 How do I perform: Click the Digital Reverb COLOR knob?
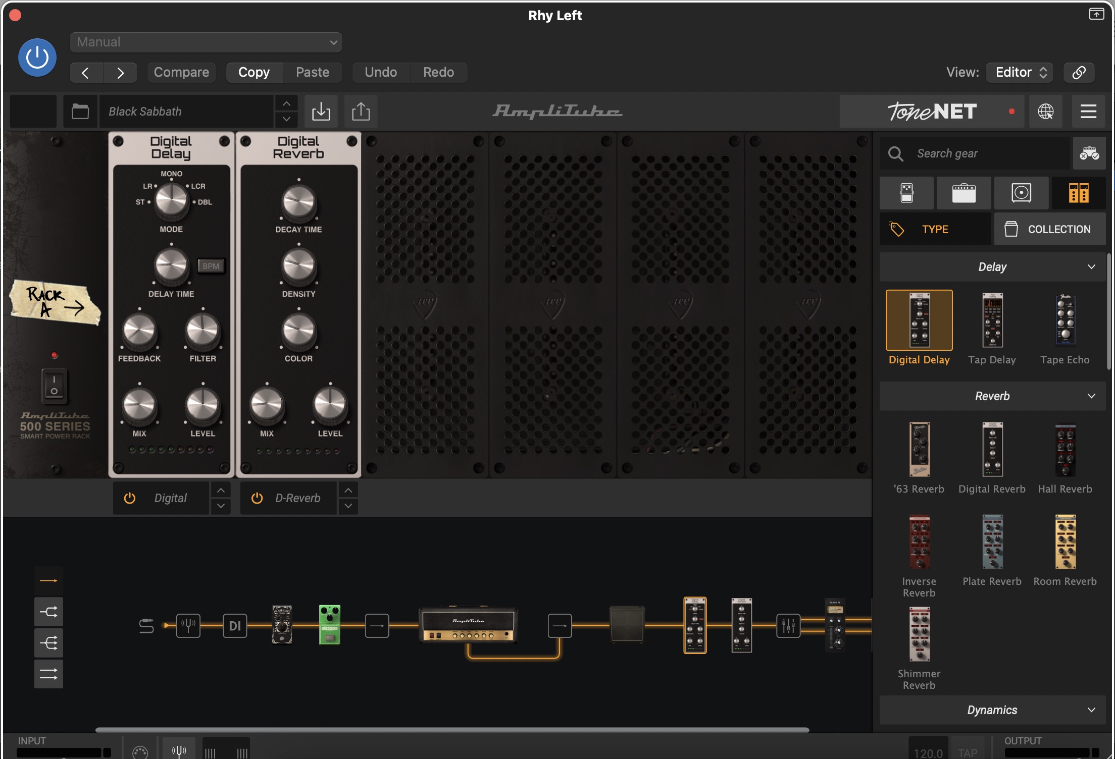pyautogui.click(x=298, y=331)
